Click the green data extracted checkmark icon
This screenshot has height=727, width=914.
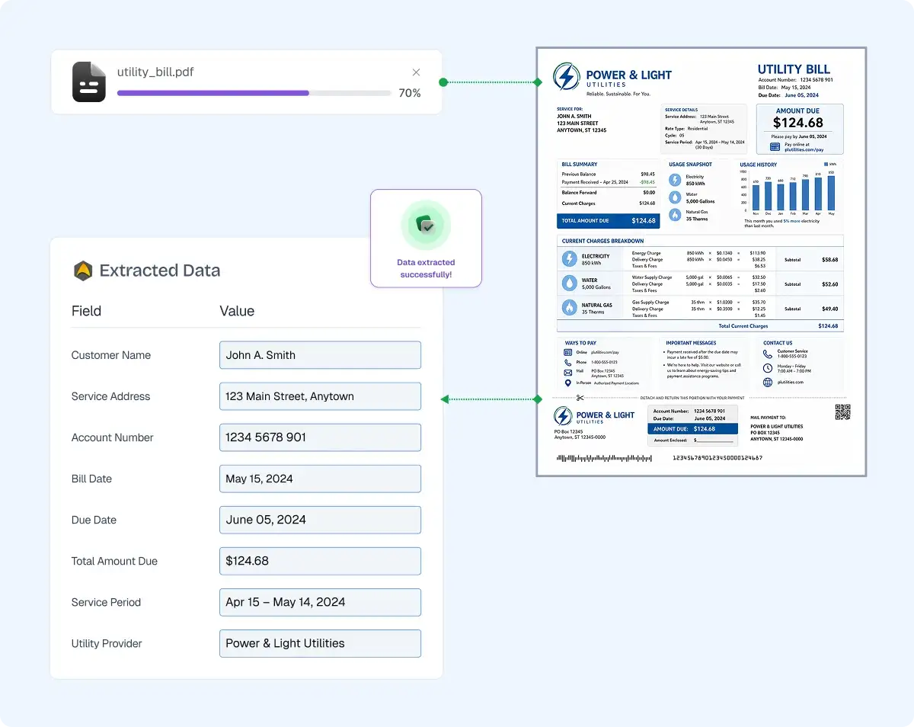point(426,225)
